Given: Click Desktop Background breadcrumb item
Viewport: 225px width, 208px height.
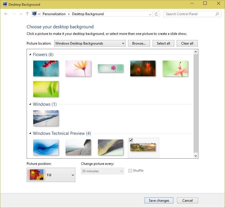Looking at the screenshot, I should click(88, 14).
